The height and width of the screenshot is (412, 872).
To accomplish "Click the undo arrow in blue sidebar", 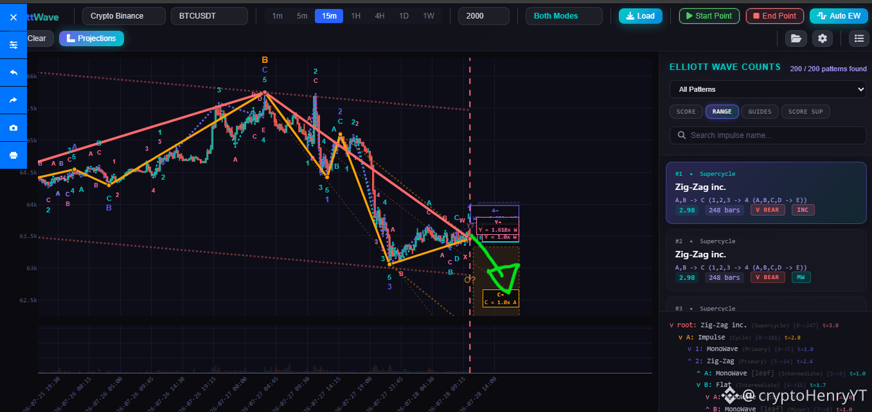I will coord(13,73).
